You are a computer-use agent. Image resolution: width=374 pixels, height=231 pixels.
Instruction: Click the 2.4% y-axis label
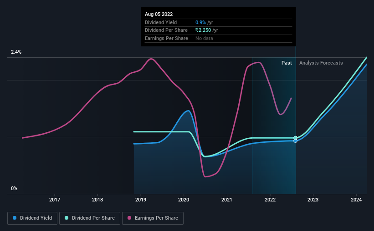(16, 52)
